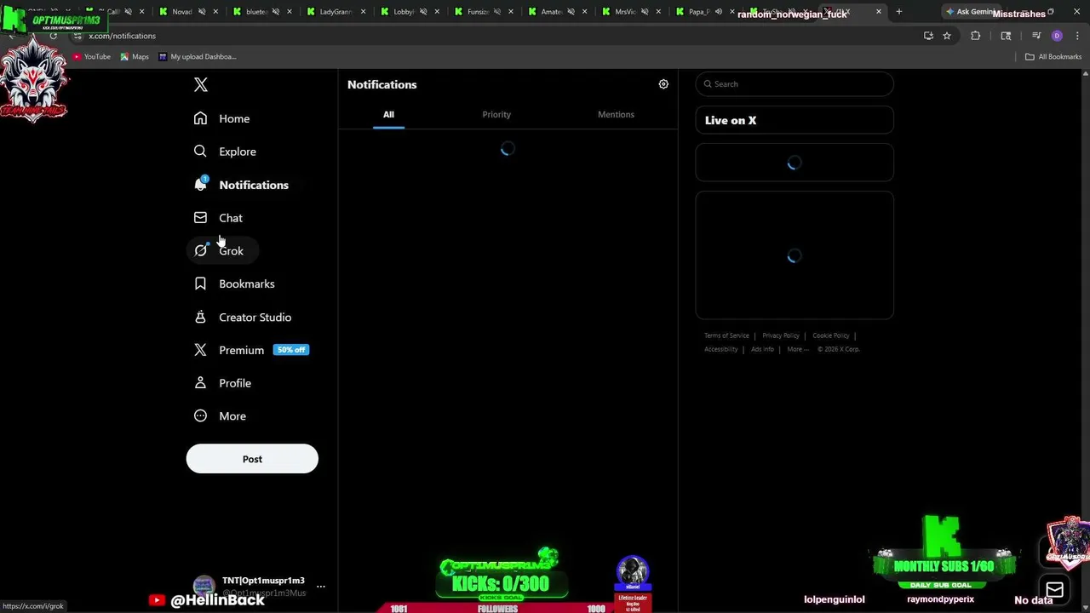
Task: Open Privacy Policy link
Action: click(x=781, y=335)
